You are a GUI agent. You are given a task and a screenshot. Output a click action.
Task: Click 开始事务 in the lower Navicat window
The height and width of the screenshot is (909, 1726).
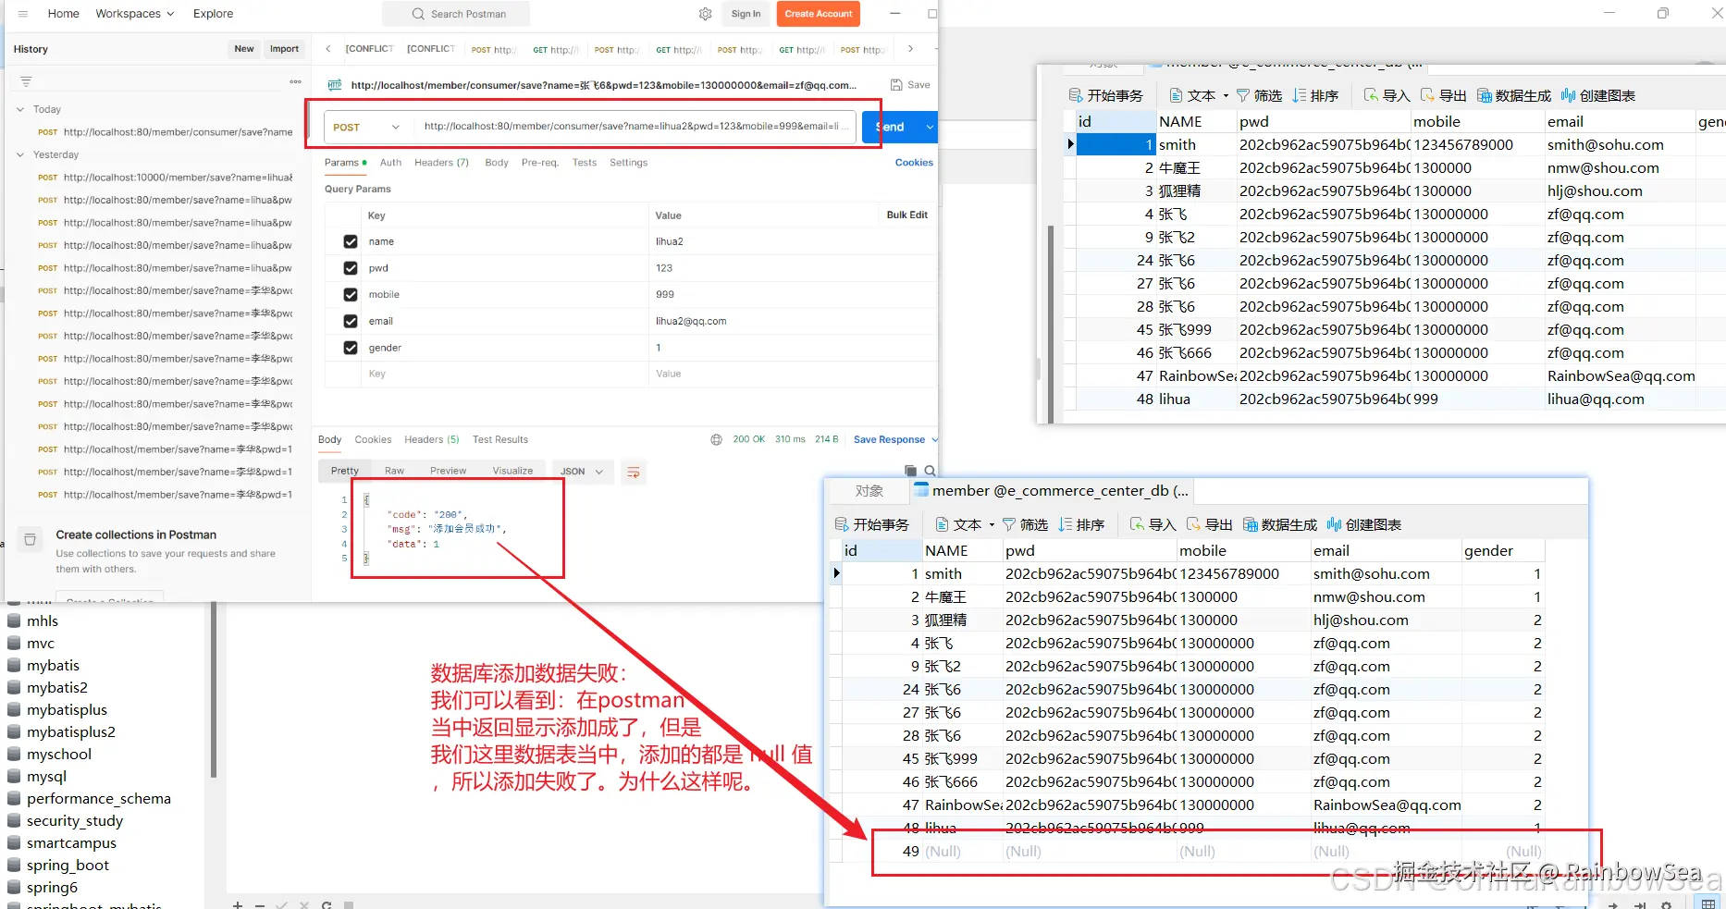871,524
